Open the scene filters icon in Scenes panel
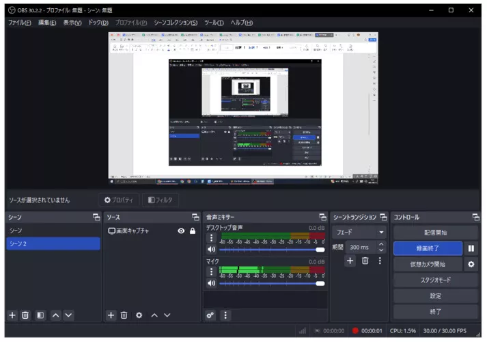This screenshot has width=487, height=342. 40,315
